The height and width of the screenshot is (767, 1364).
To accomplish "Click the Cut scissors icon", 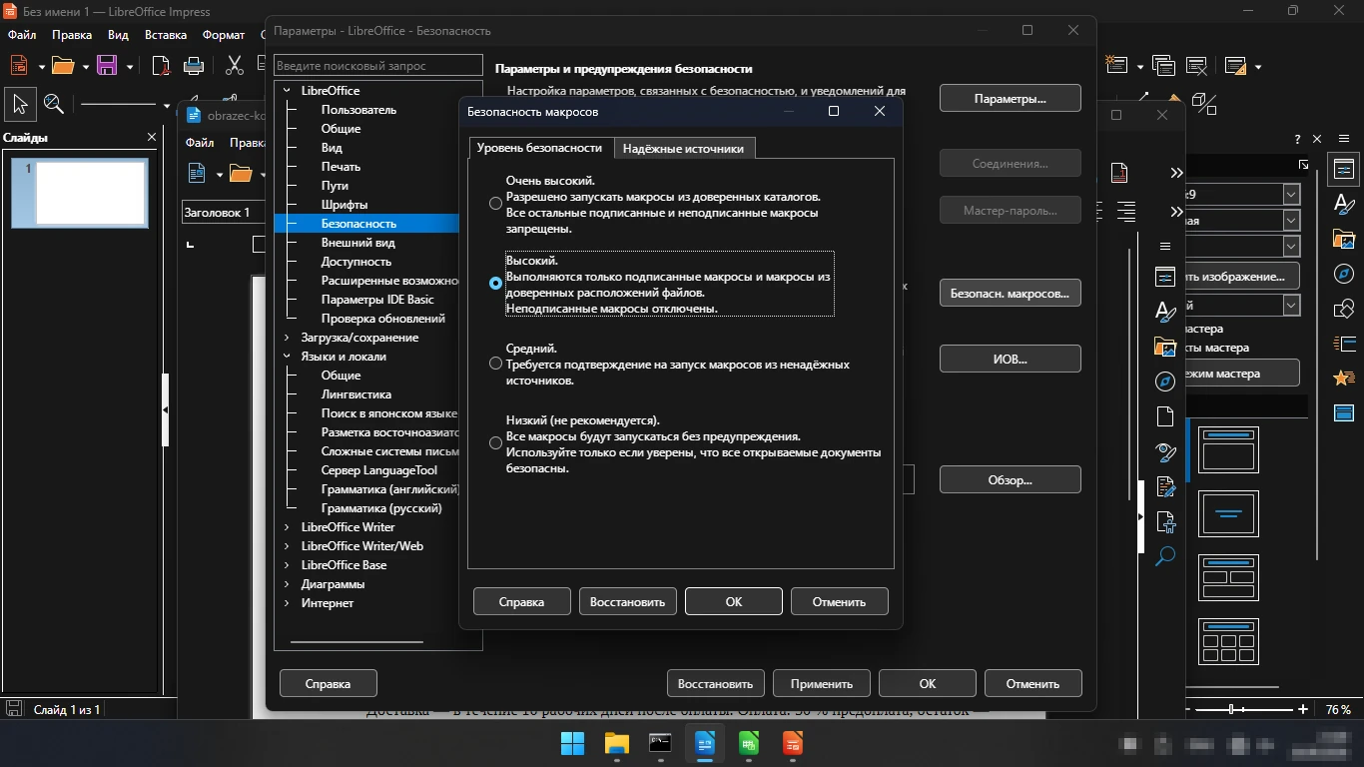I will click(235, 66).
